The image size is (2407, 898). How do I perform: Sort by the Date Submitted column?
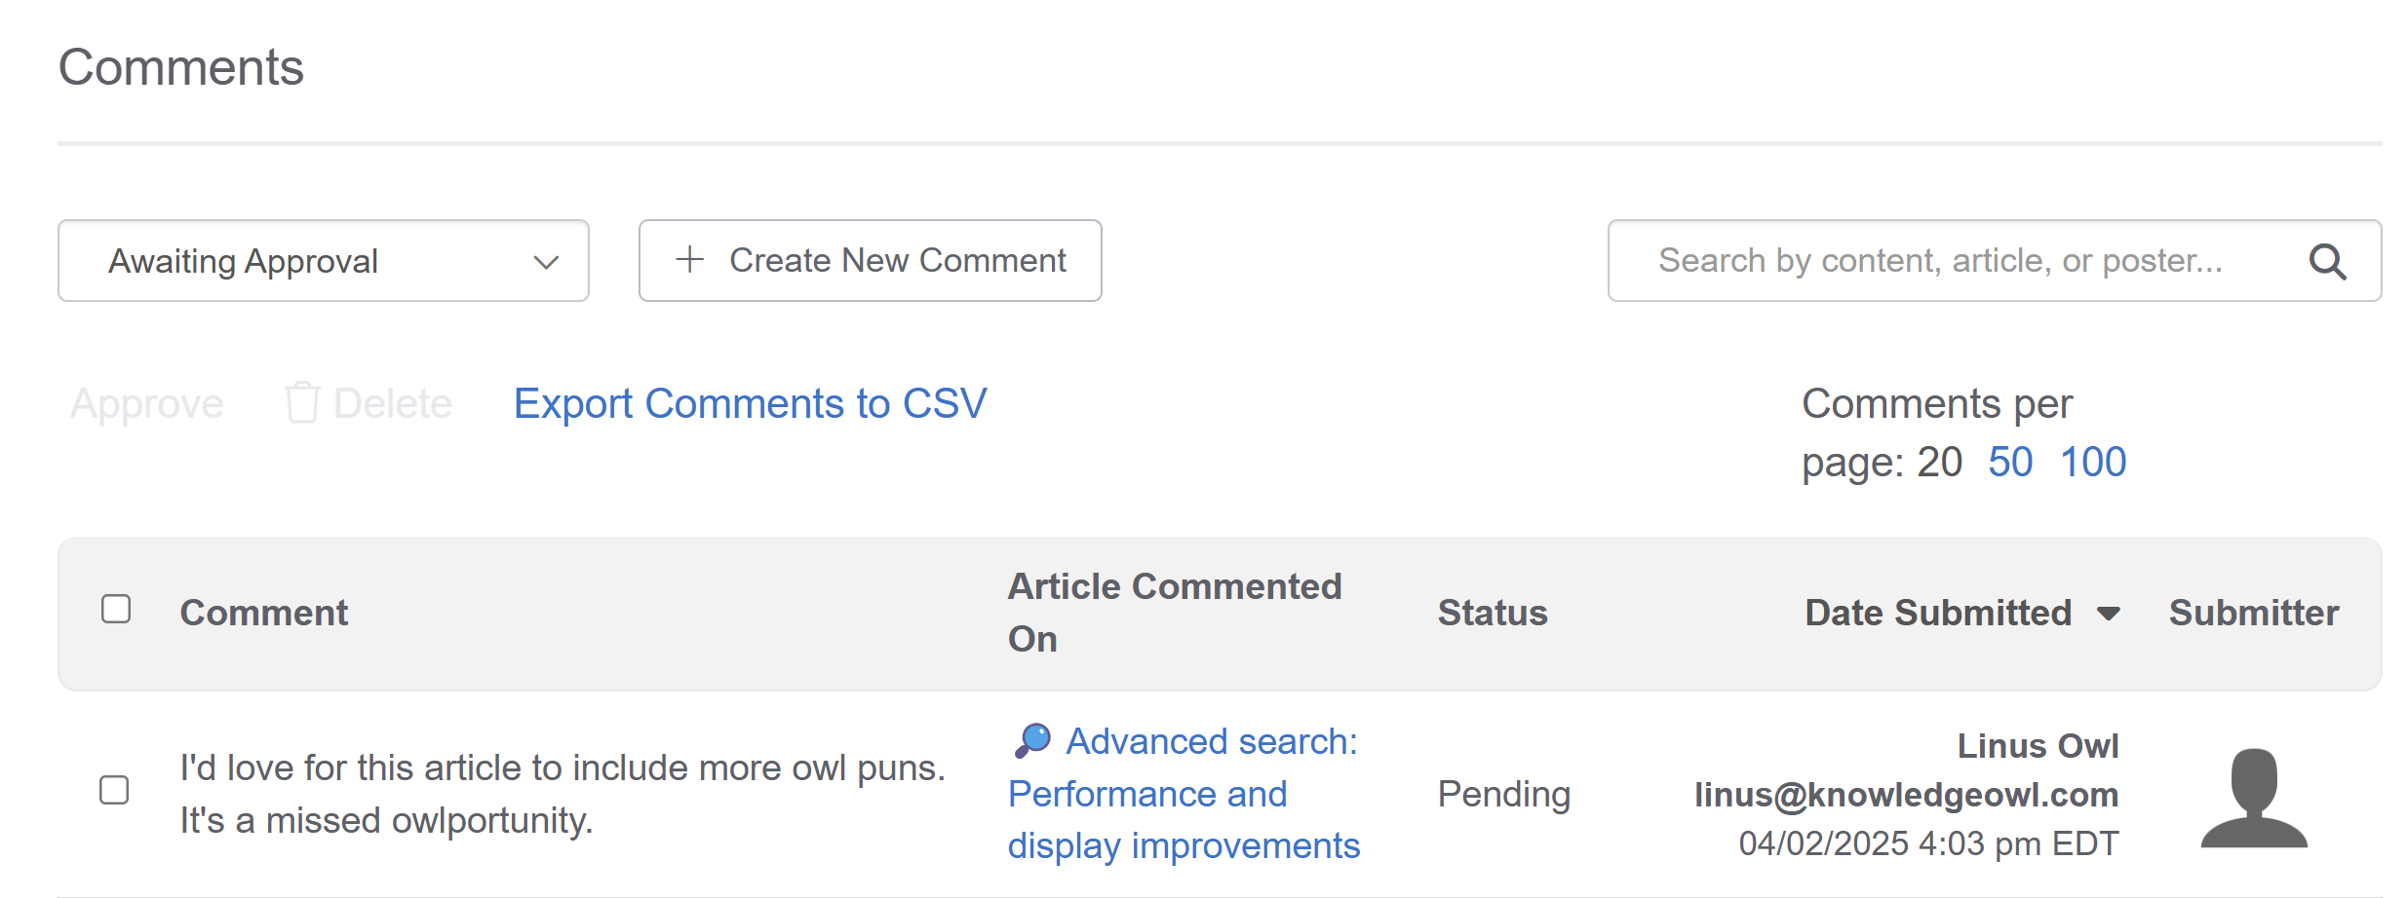coord(1937,613)
